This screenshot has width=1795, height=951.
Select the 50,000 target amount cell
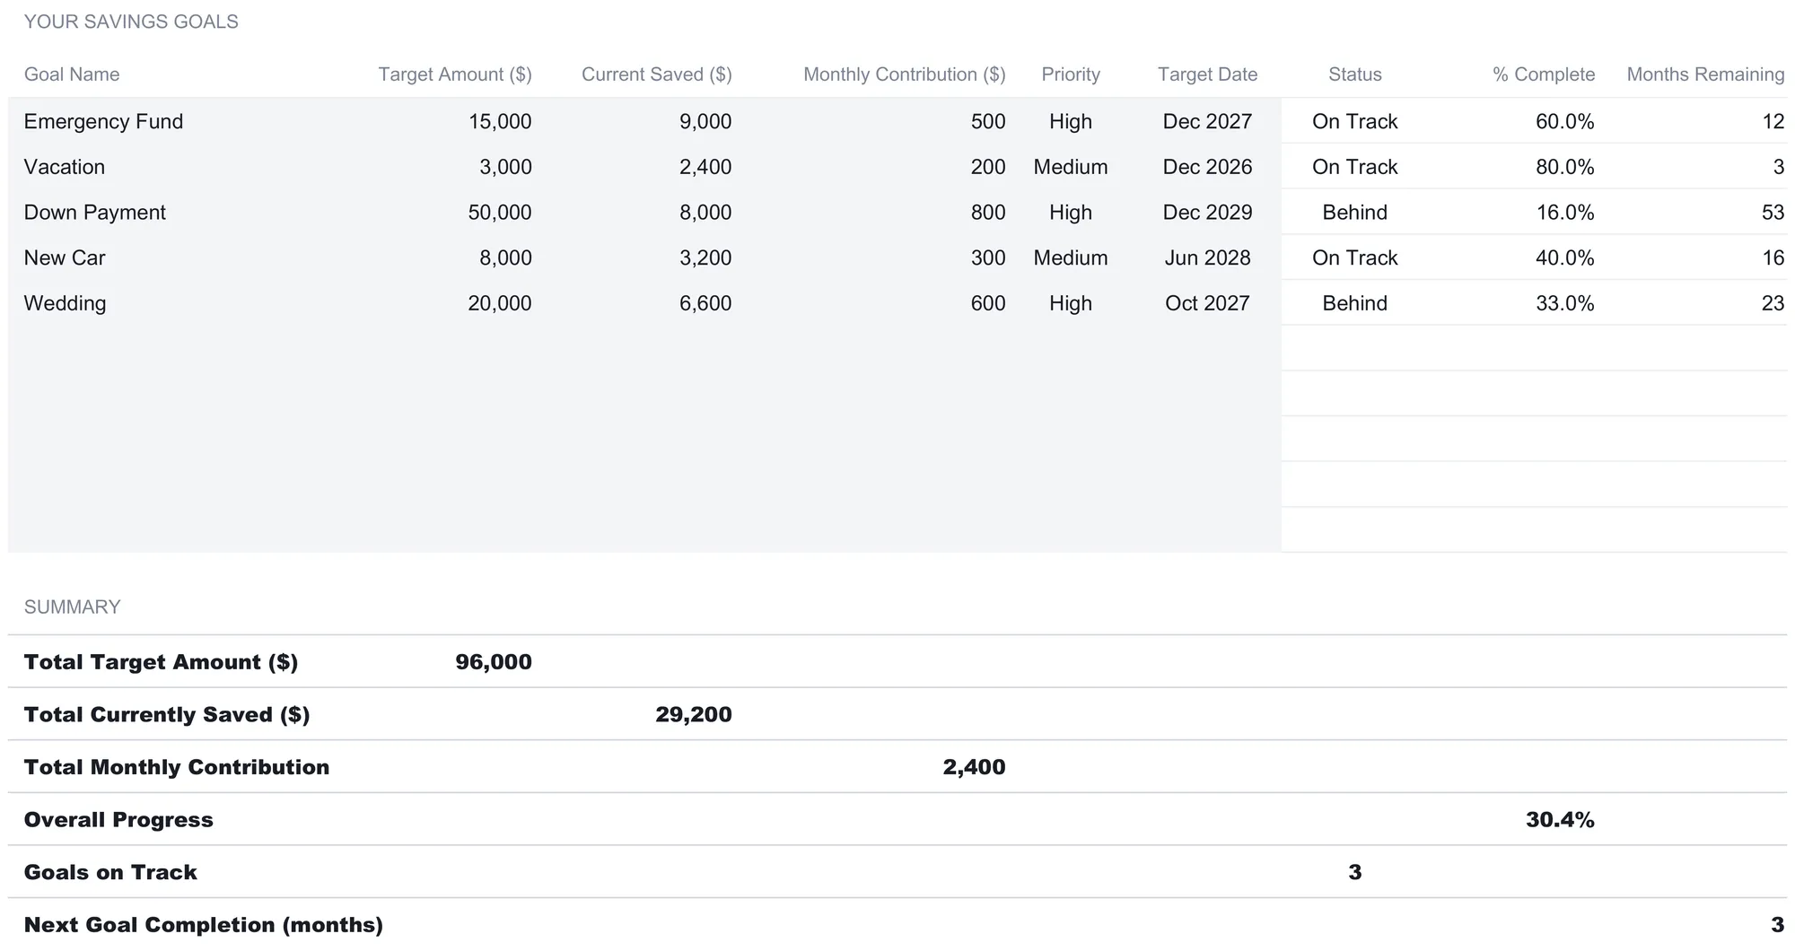tap(500, 213)
